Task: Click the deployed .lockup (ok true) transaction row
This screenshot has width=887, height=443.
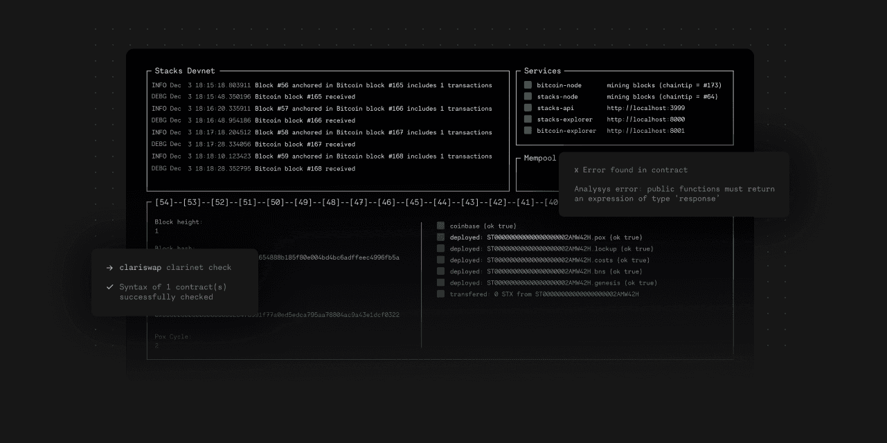Action: 552,249
